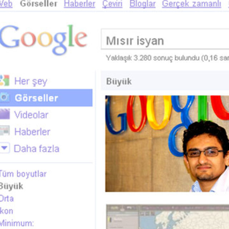Open Videolar in the sidebar
This screenshot has width=229, height=229.
click(31, 115)
